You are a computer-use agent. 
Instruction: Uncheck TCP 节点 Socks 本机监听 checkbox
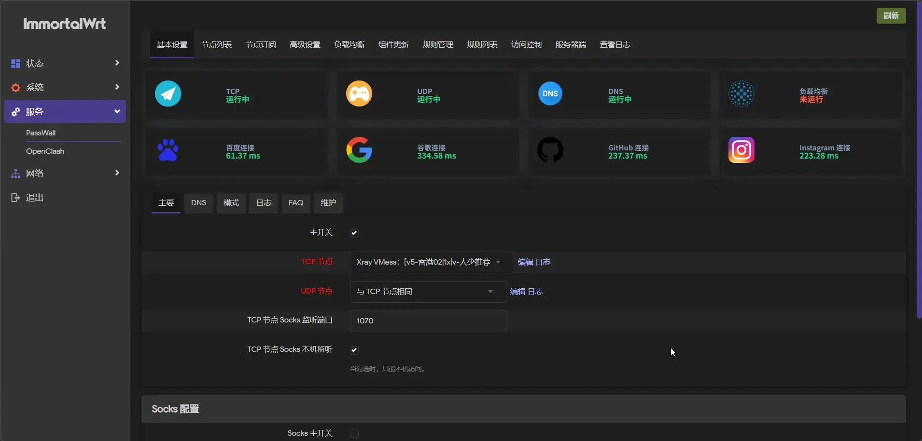coord(354,350)
